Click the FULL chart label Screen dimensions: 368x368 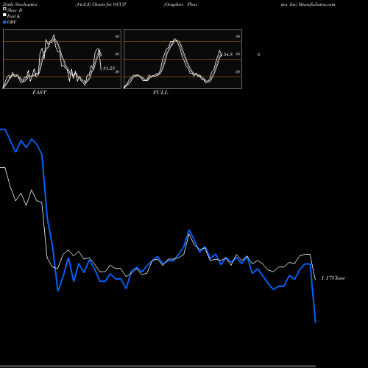click(x=160, y=93)
